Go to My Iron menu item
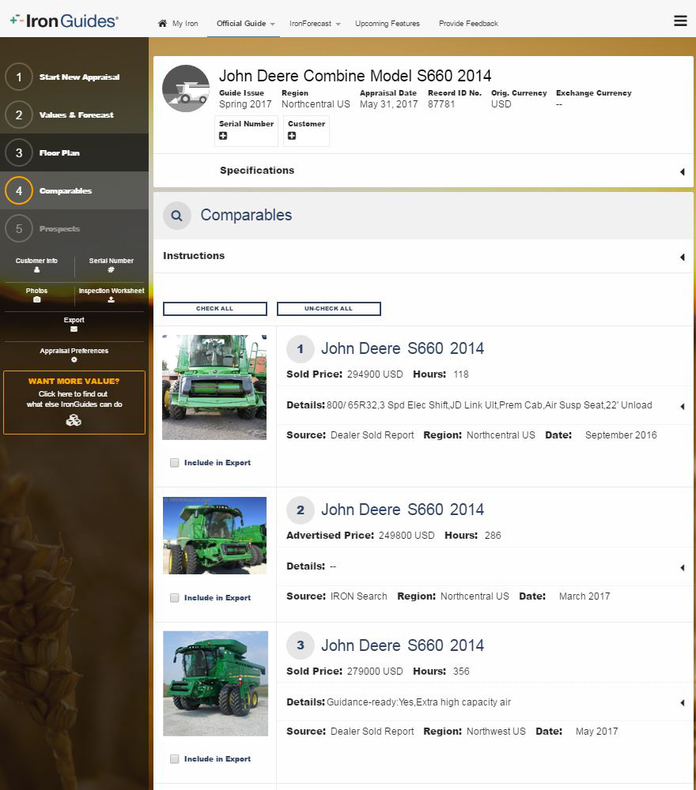696x790 pixels. [x=185, y=23]
